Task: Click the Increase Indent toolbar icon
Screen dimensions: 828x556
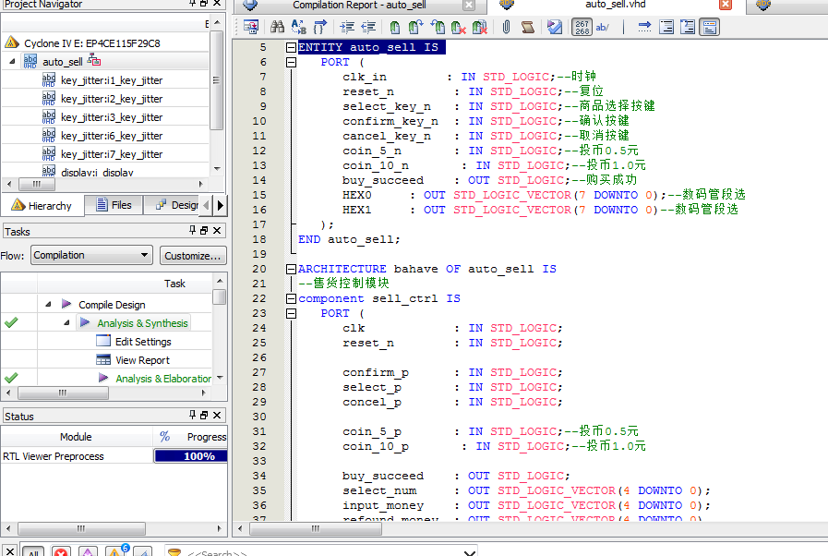Action: [x=347, y=28]
